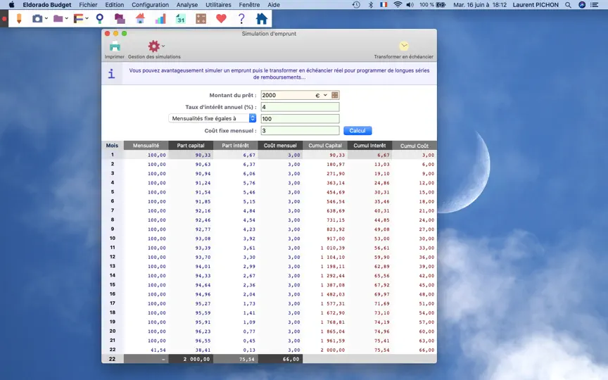Image resolution: width=608 pixels, height=380 pixels.
Task: Open the Utilitaires menu
Action: click(x=218, y=5)
